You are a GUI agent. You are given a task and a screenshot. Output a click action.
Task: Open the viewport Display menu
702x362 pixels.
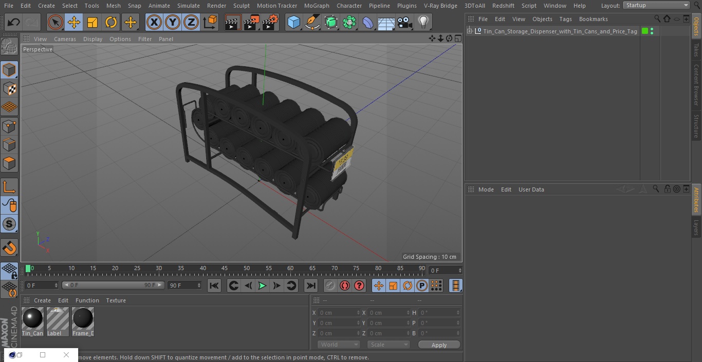click(x=93, y=39)
